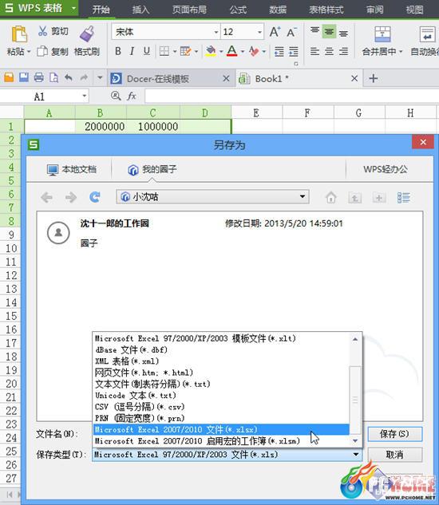Toggle bold formatting
The width and height of the screenshot is (439, 505).
pyautogui.click(x=118, y=51)
